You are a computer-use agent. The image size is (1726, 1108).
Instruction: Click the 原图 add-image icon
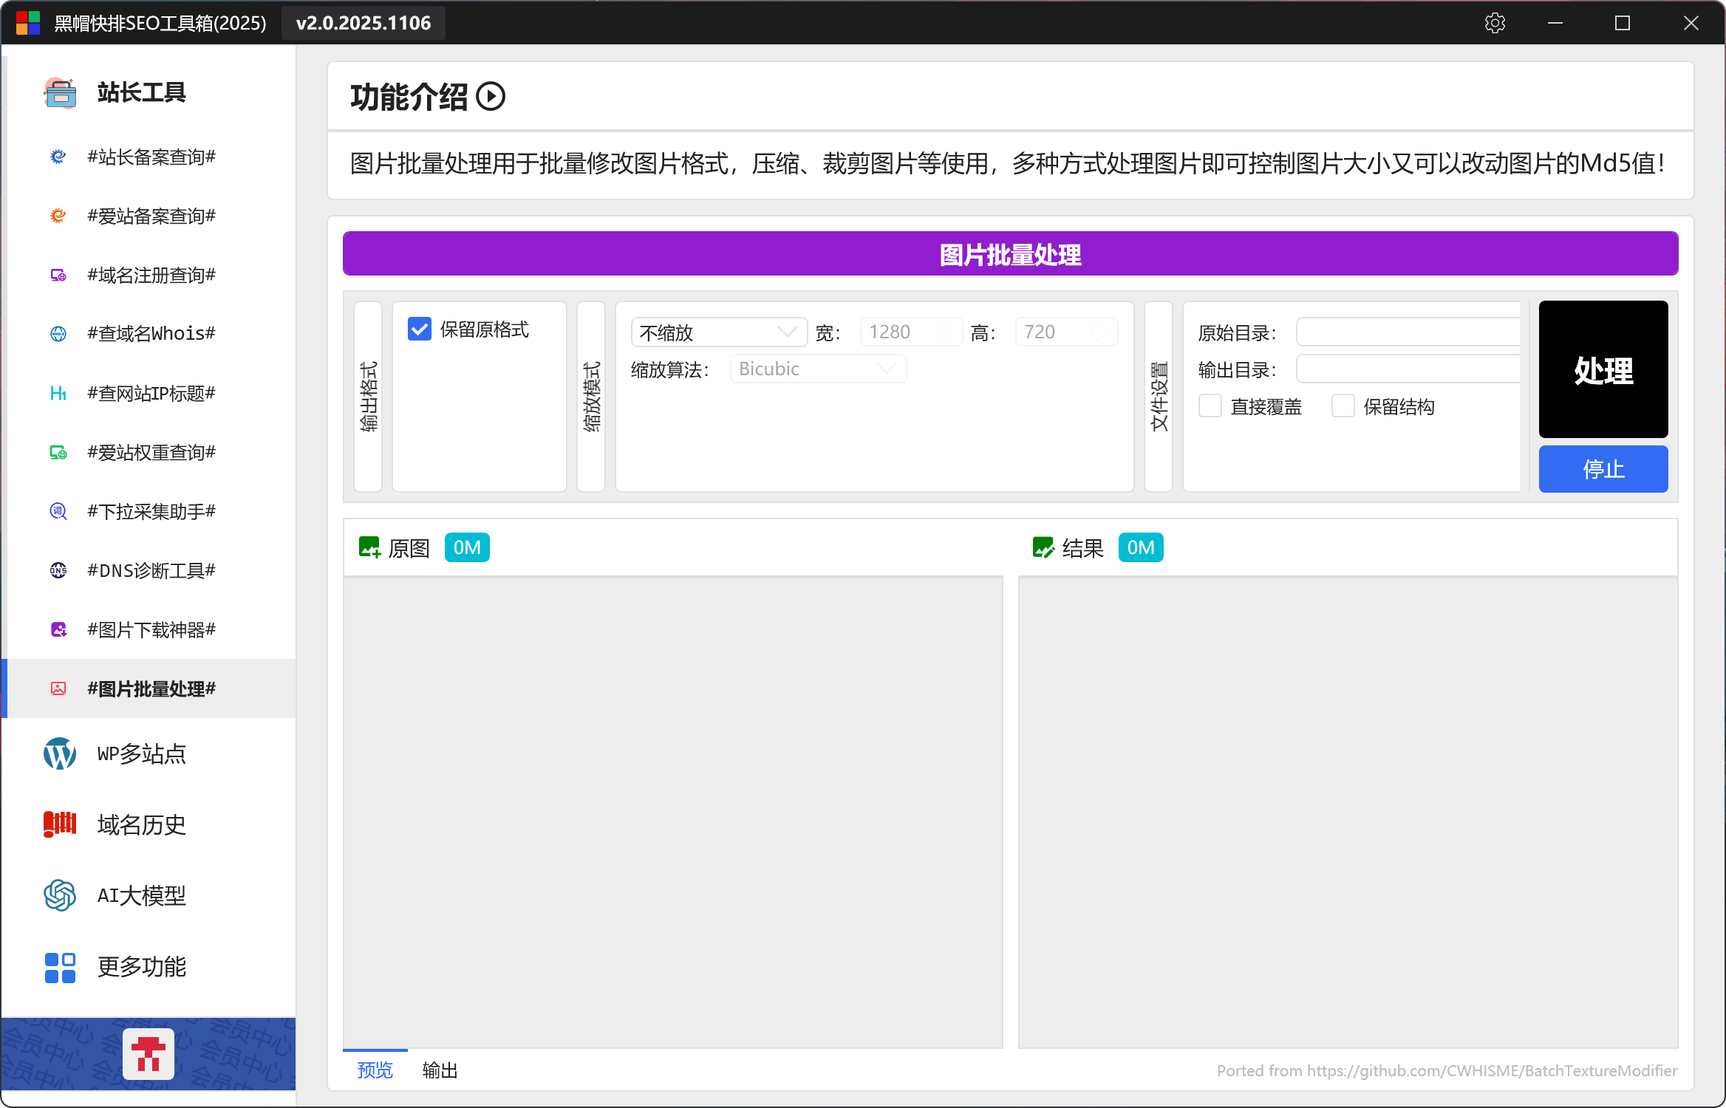pos(369,548)
